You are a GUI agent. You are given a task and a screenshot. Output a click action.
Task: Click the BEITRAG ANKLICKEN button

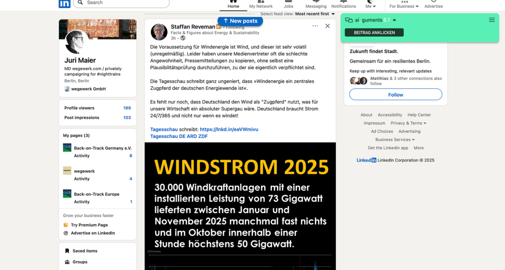click(x=374, y=32)
